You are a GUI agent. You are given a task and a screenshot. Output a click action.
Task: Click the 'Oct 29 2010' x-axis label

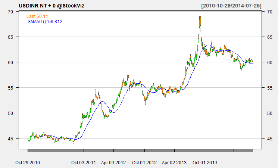click(28, 162)
